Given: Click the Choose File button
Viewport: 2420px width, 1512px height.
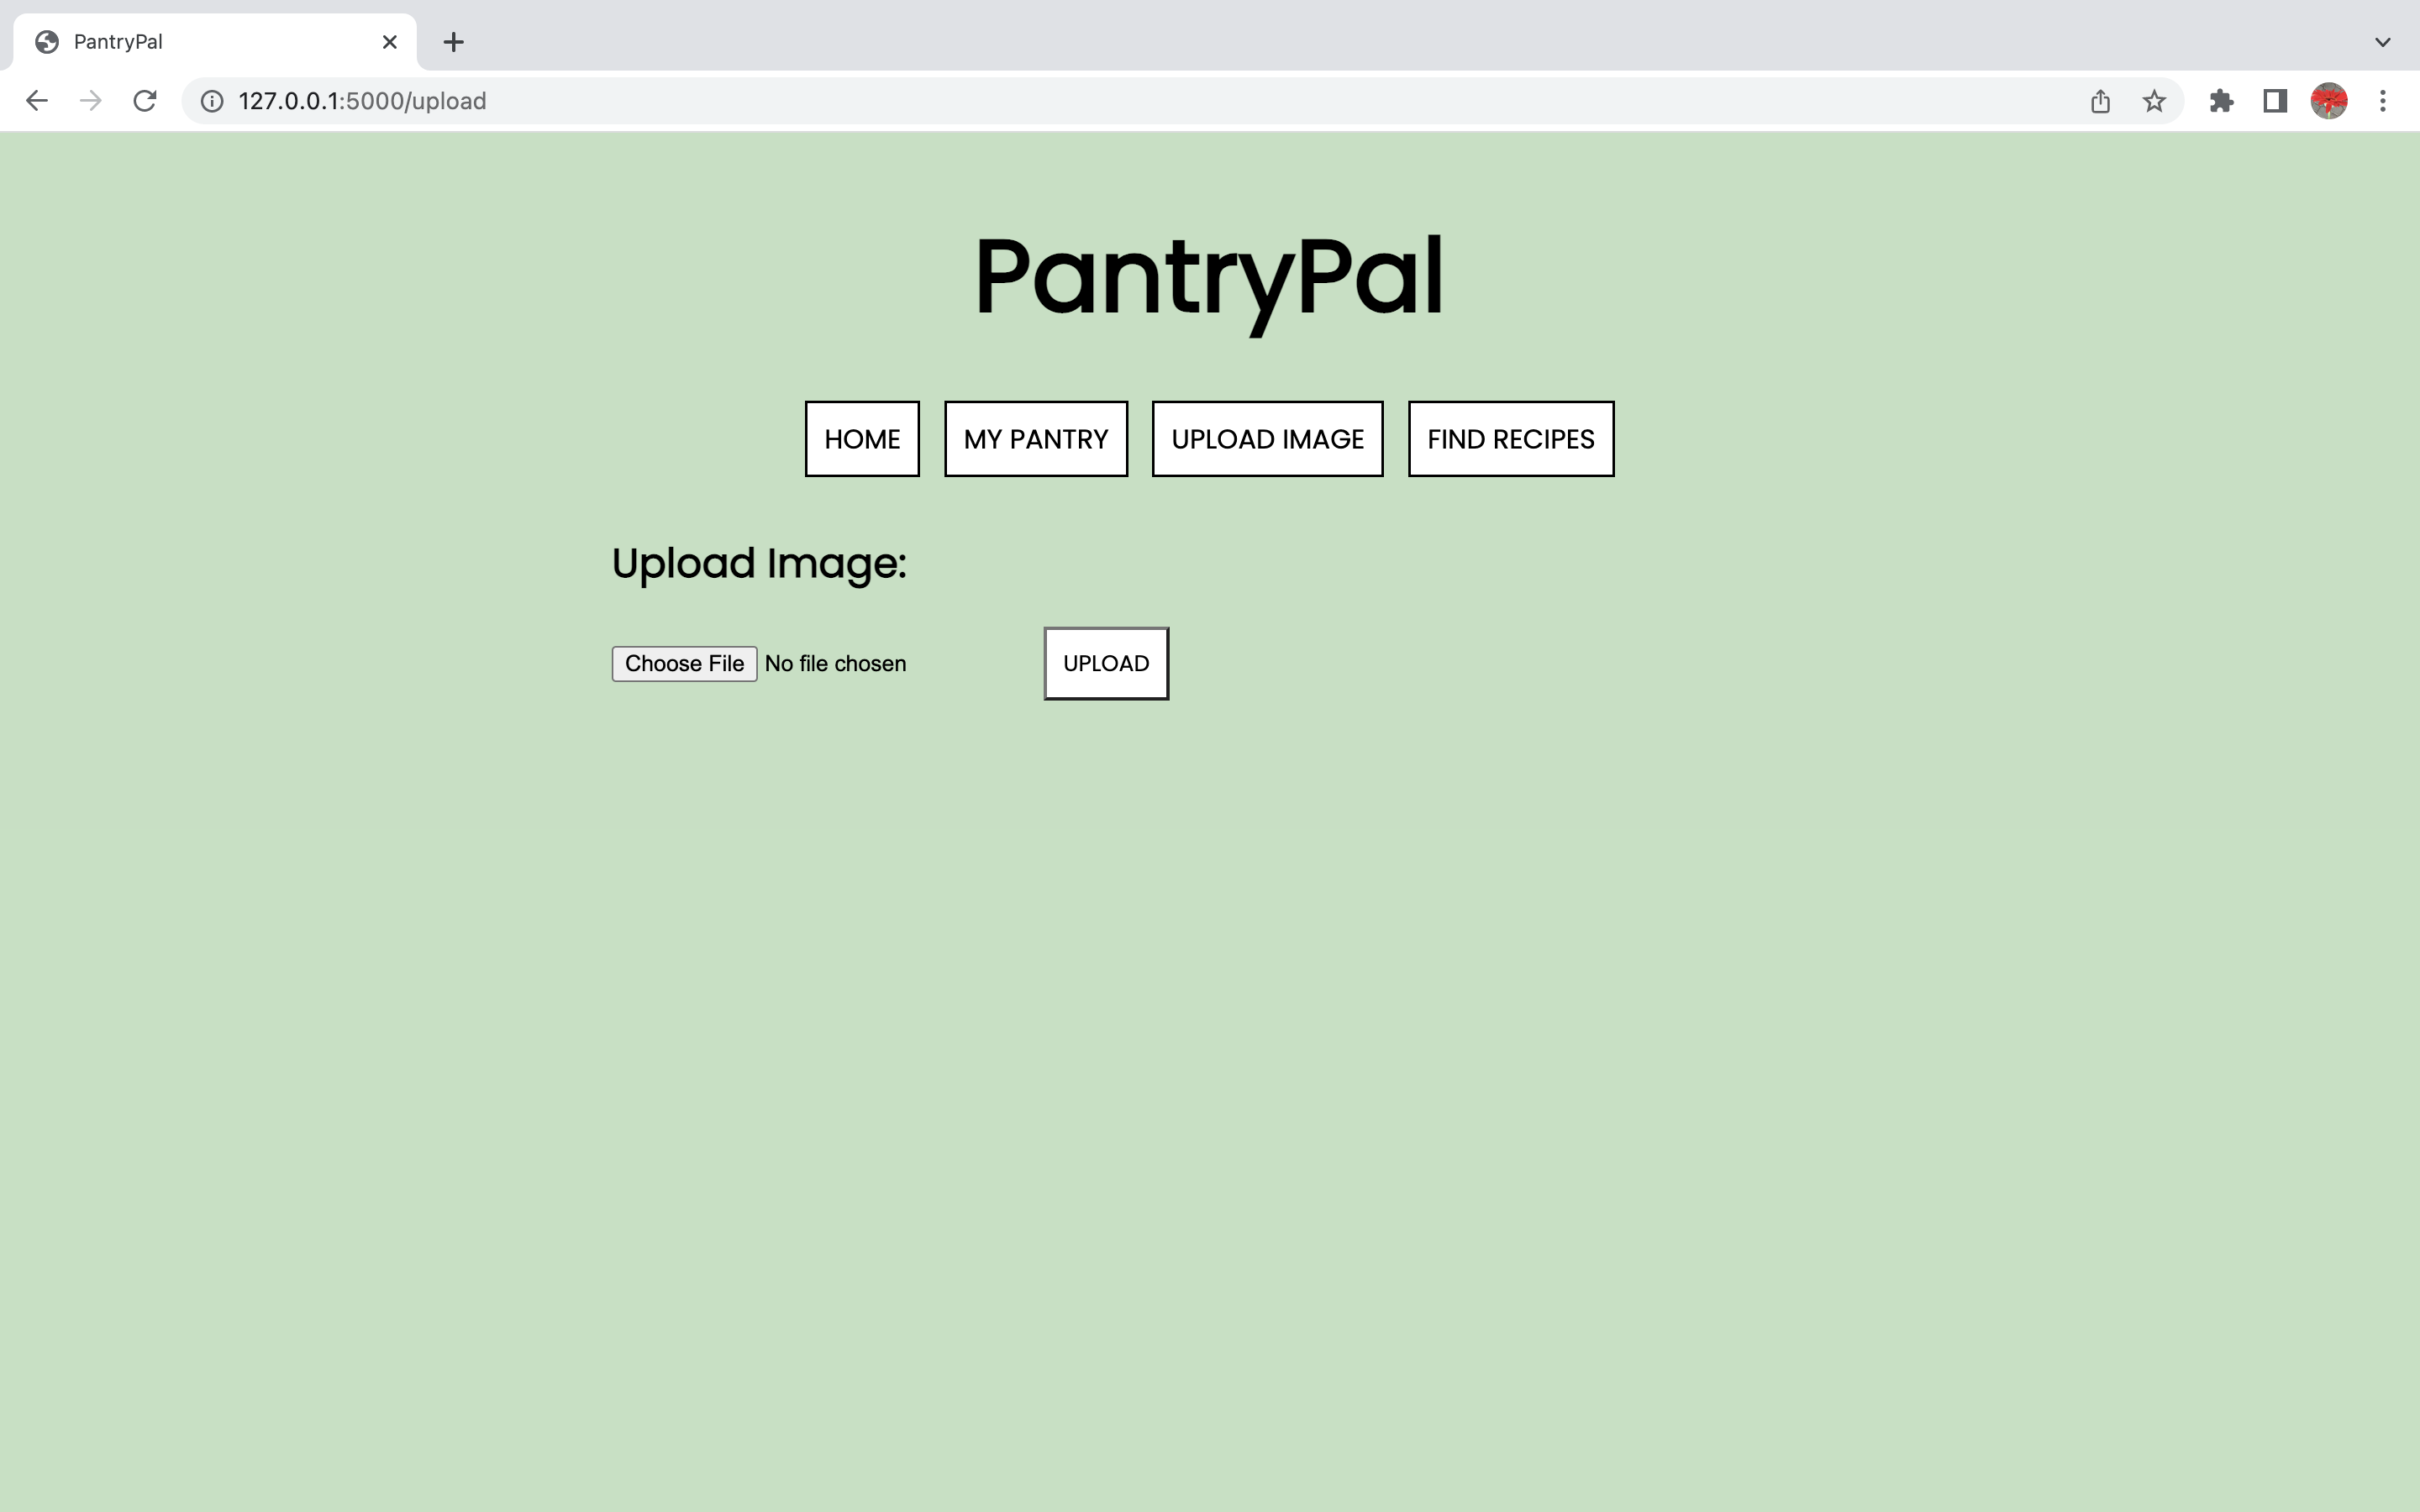Looking at the screenshot, I should pos(684,664).
